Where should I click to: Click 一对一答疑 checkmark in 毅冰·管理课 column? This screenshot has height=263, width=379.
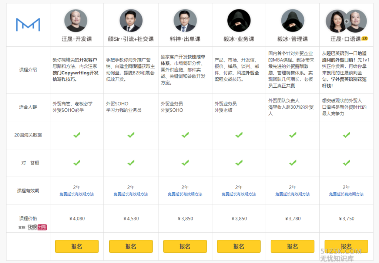[x=293, y=163]
